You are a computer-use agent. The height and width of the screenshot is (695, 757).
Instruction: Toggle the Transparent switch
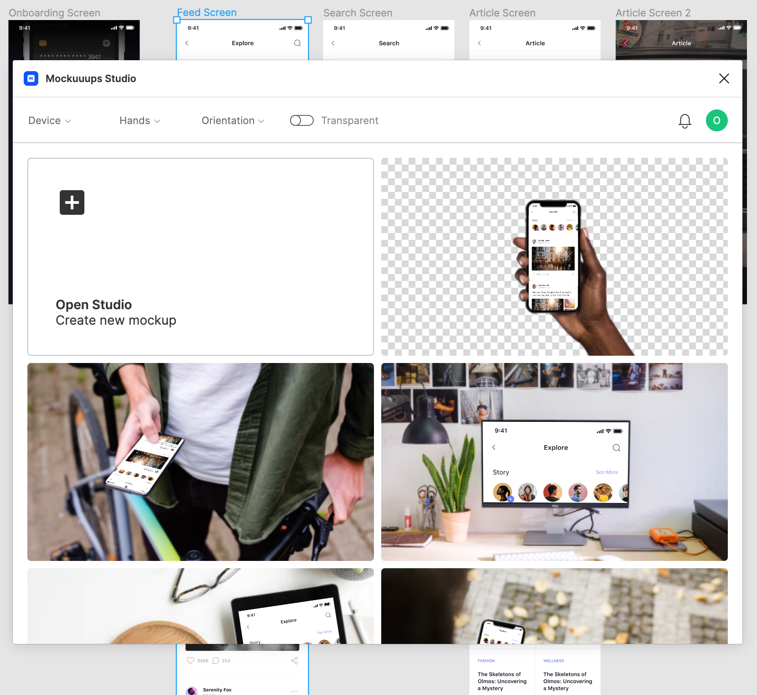coord(302,120)
